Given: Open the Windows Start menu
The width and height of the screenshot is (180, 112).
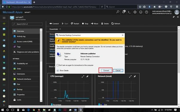Looking at the screenshot, I should pos(2,110).
